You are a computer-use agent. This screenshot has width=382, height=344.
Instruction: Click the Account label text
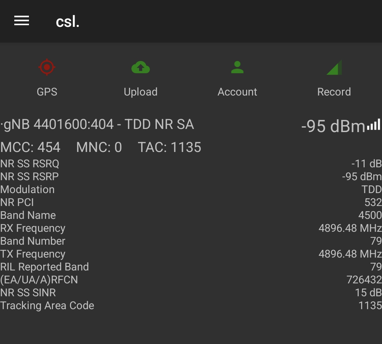click(x=237, y=92)
